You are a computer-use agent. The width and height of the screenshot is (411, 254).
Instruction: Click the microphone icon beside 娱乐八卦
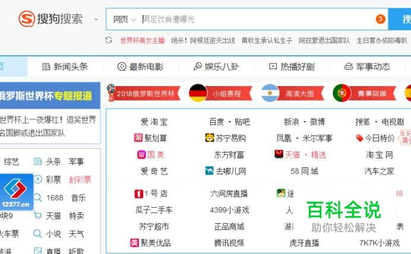(197, 66)
